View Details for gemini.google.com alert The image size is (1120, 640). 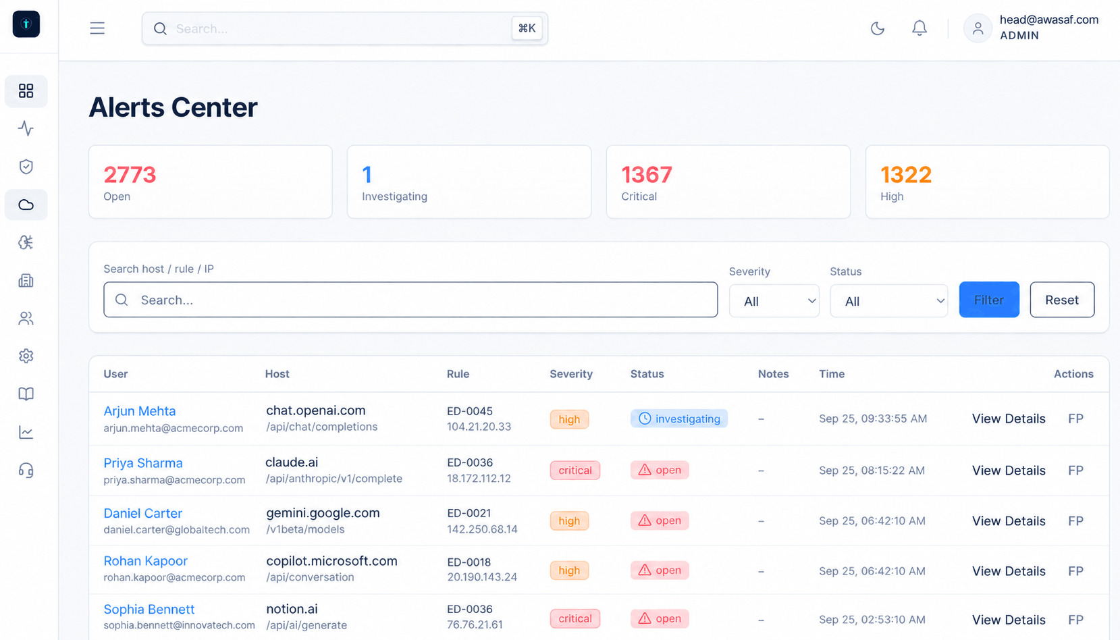pyautogui.click(x=1009, y=521)
